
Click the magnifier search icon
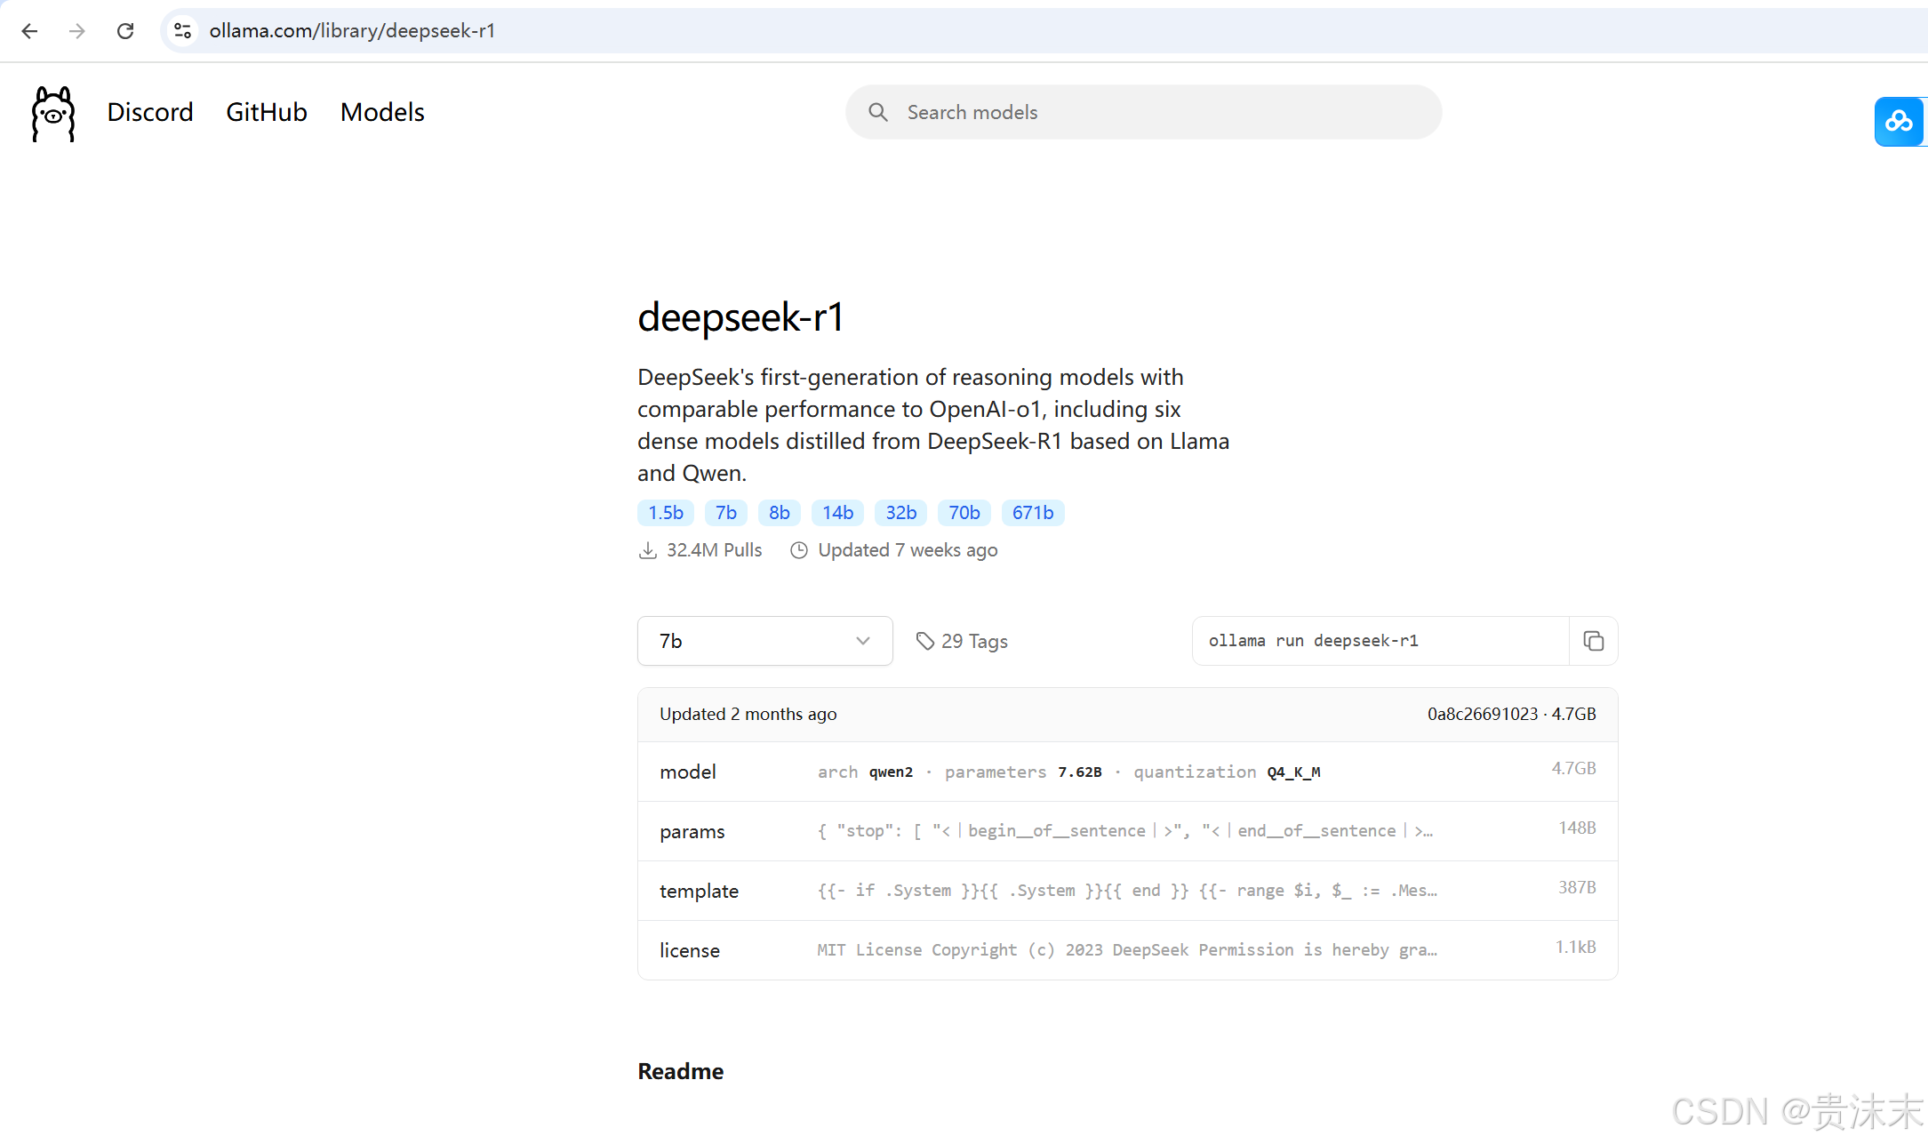tap(878, 113)
